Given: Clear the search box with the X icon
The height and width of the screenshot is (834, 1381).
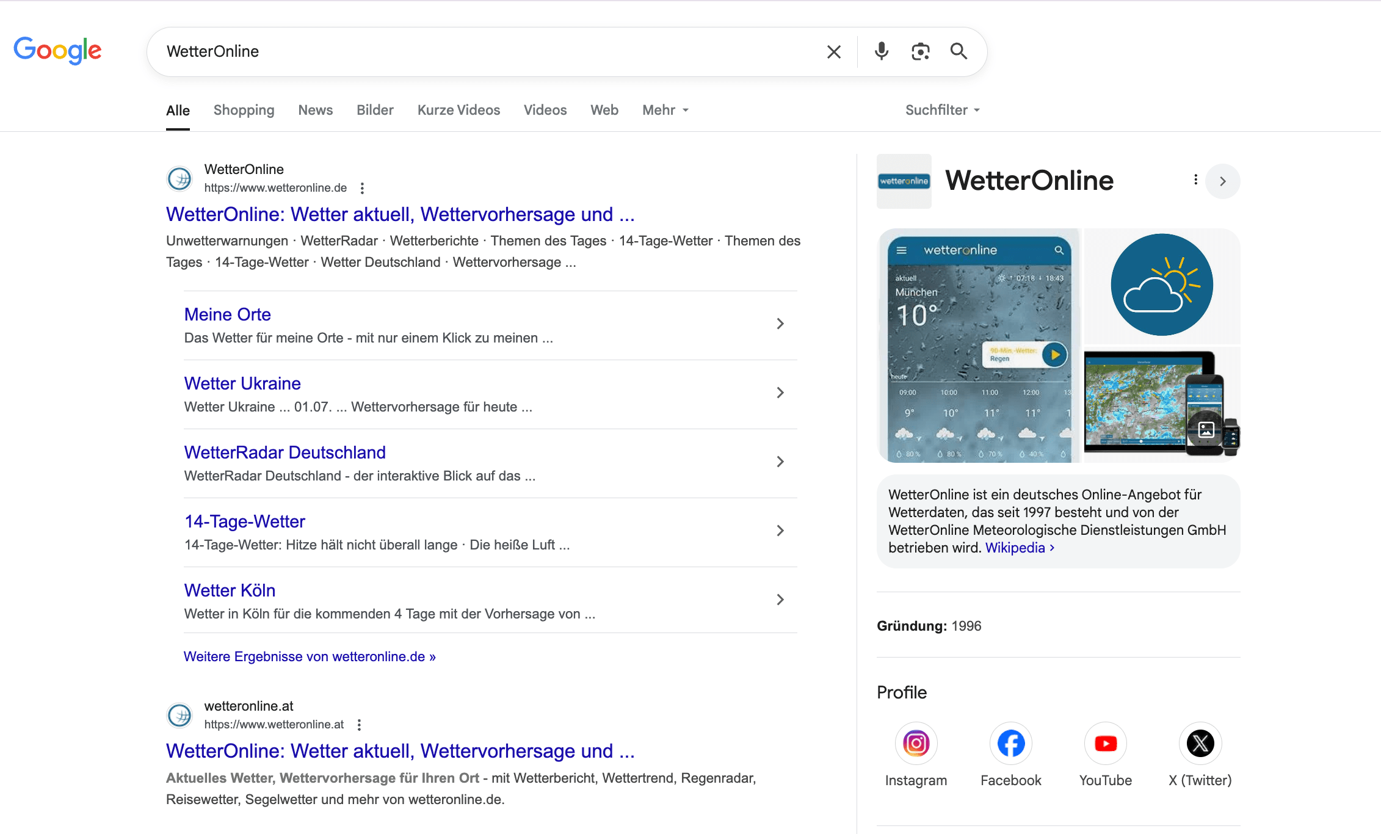Looking at the screenshot, I should 834,52.
